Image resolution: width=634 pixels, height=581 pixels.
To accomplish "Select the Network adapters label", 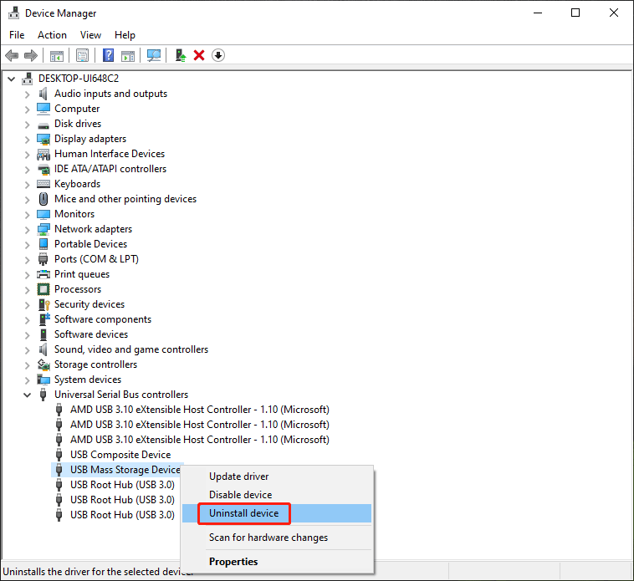I will click(94, 229).
